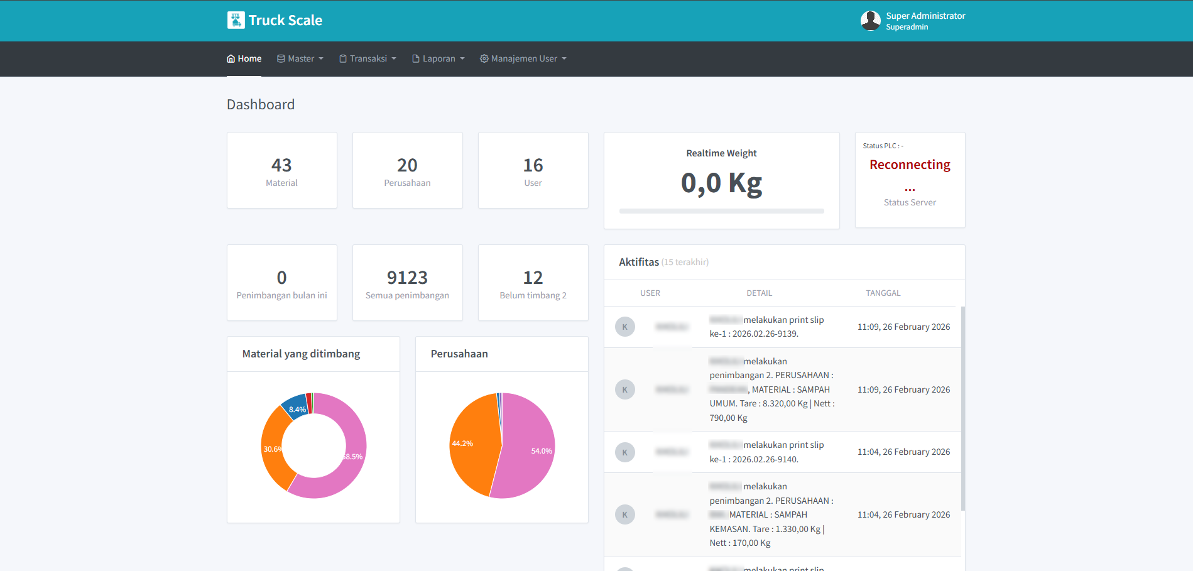The width and height of the screenshot is (1193, 571).
Task: Click the TANGGAL column header
Action: (x=883, y=293)
